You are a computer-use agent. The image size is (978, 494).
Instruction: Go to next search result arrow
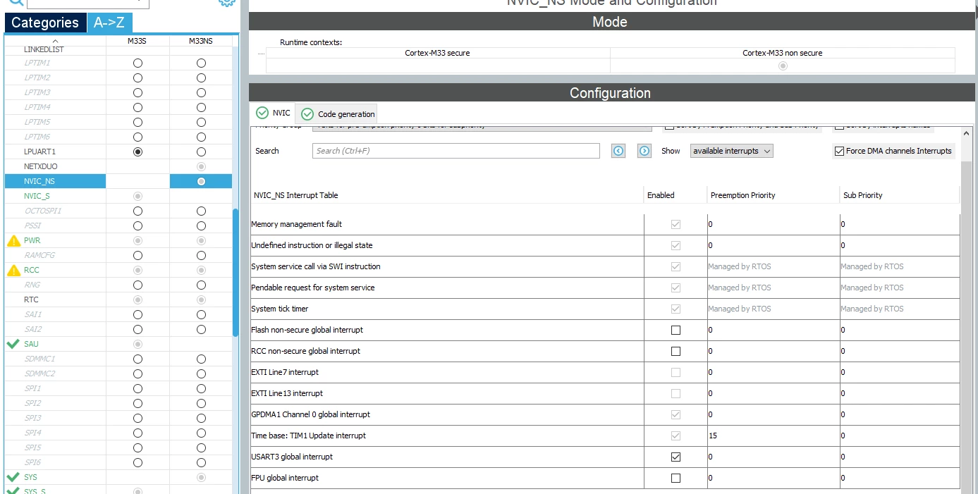tap(644, 151)
